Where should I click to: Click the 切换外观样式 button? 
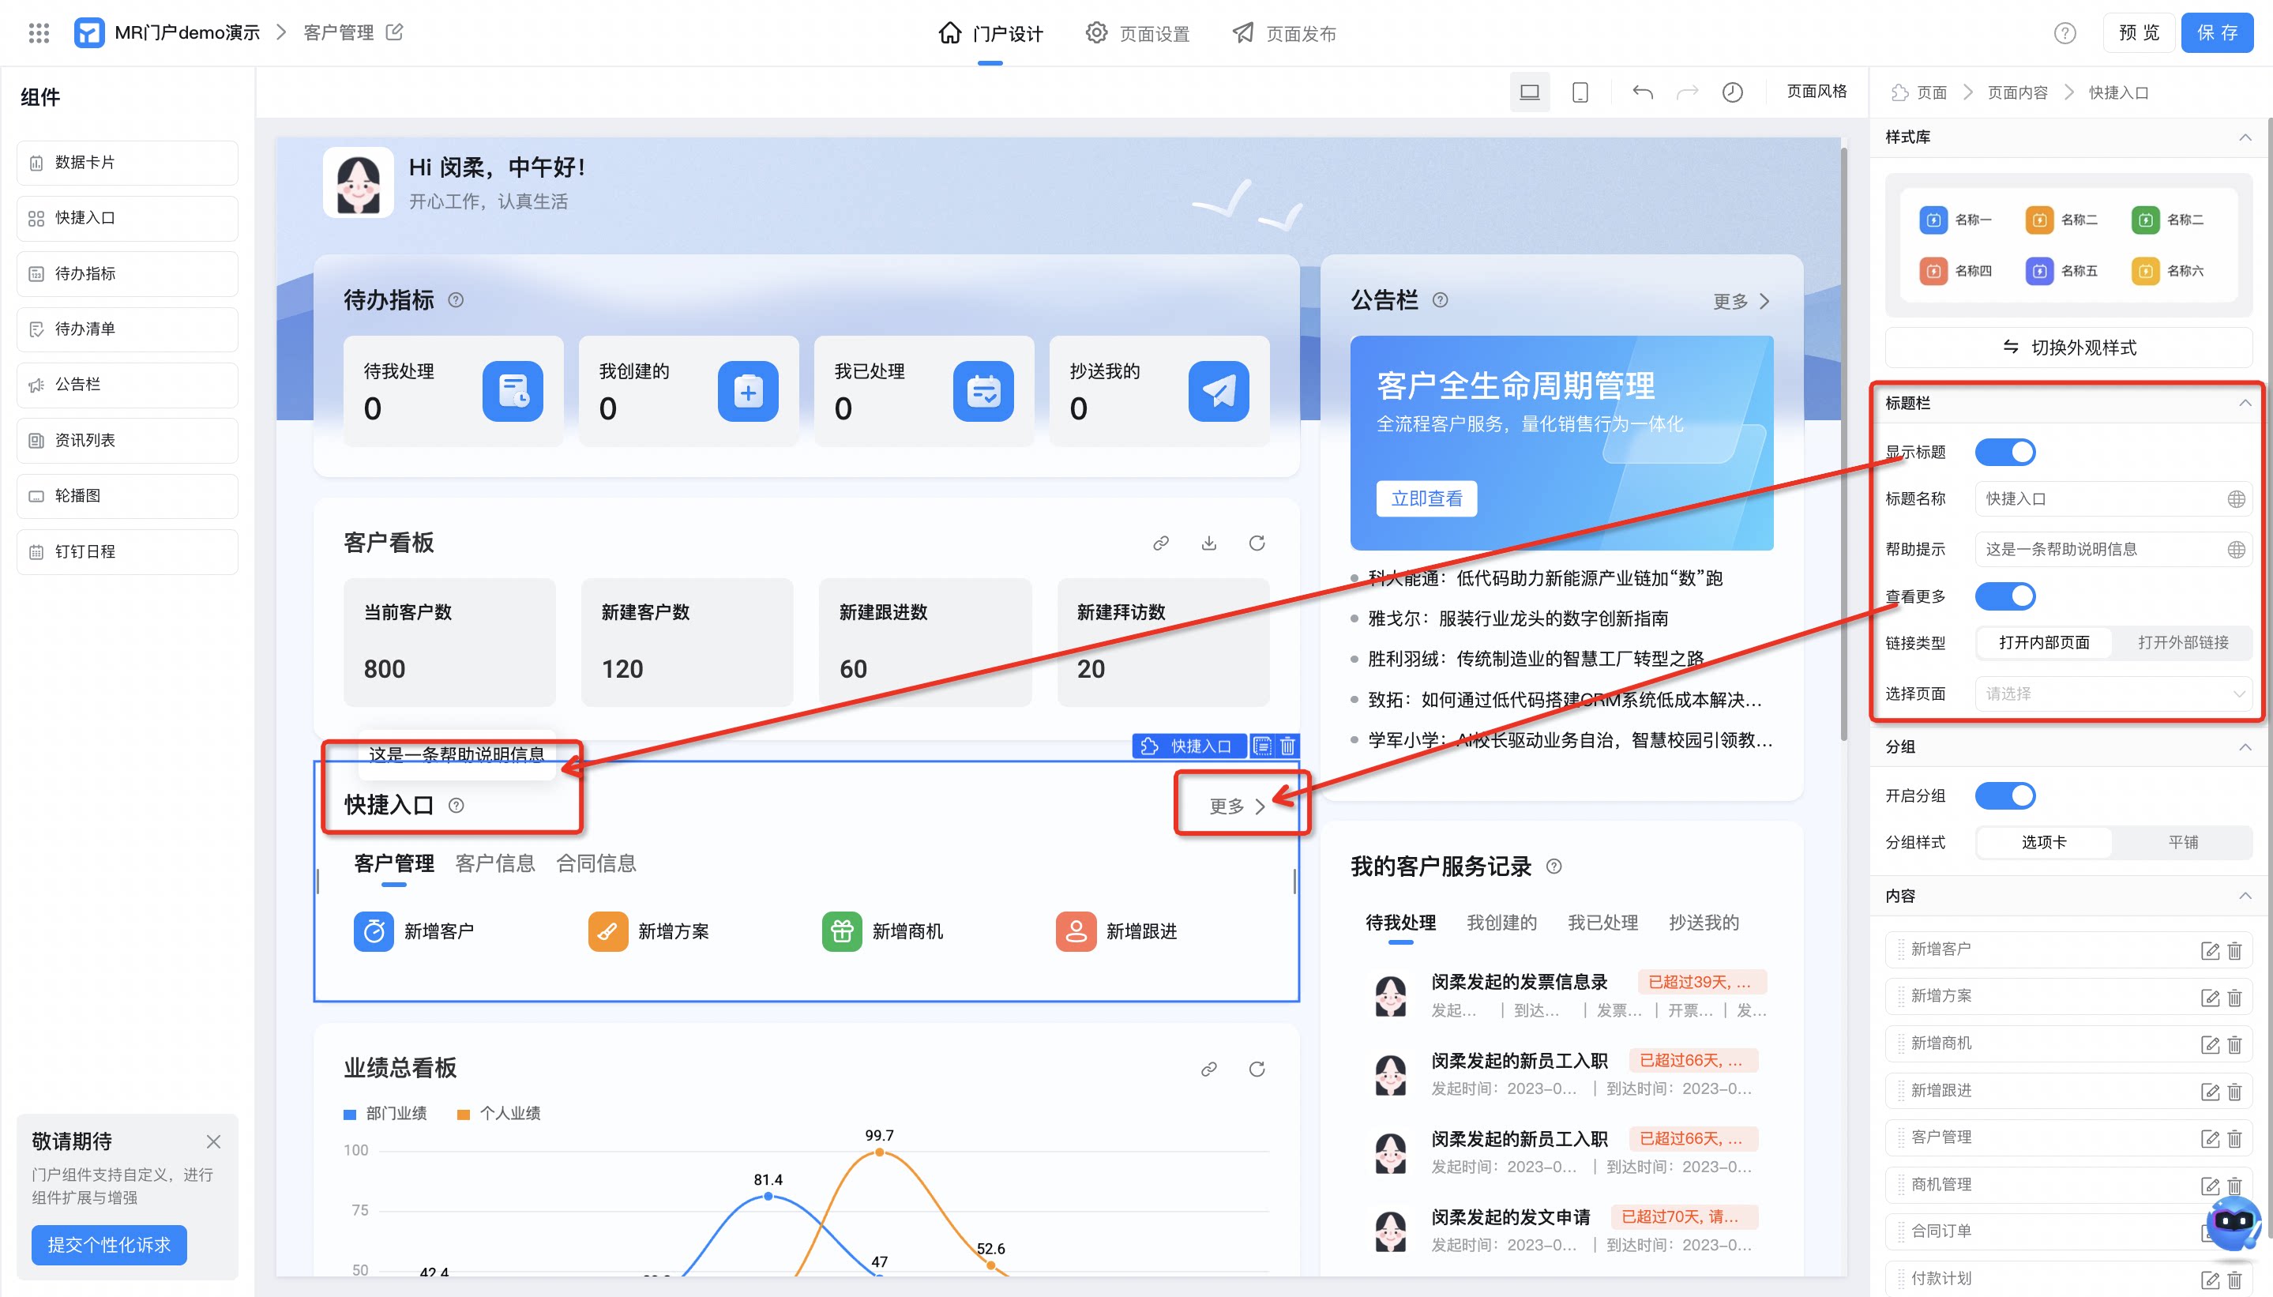coord(2068,348)
